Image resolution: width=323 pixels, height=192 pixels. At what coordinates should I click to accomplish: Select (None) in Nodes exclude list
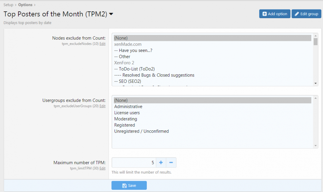tap(212, 38)
